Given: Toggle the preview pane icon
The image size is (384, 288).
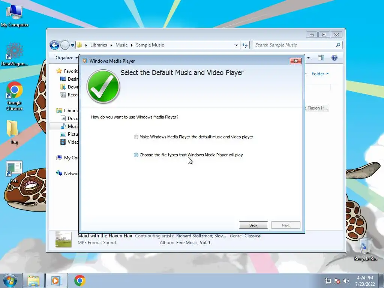Looking at the screenshot, I should click(x=321, y=58).
